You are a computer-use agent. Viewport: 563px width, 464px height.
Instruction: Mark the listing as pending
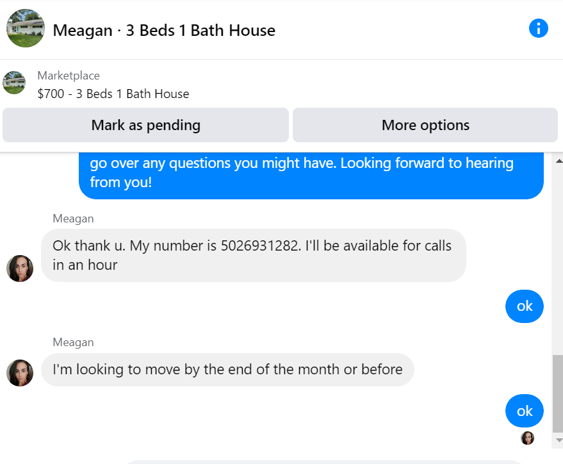click(x=145, y=125)
